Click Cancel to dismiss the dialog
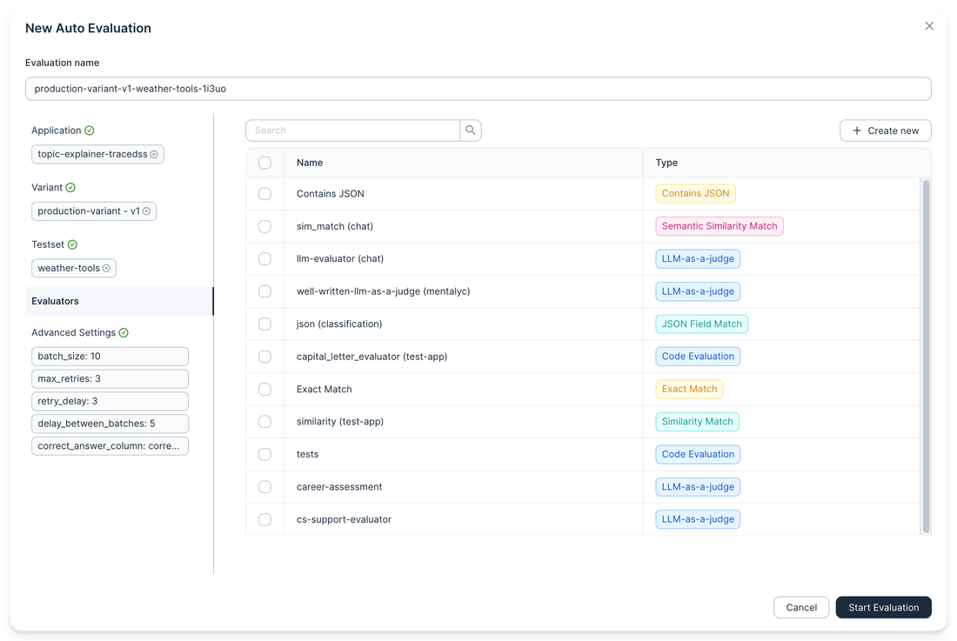 800,607
